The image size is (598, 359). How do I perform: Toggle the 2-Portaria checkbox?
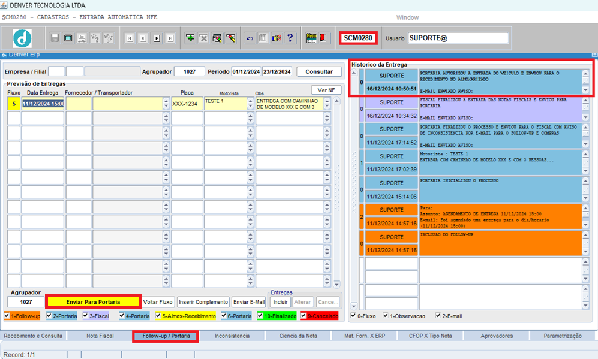click(49, 316)
